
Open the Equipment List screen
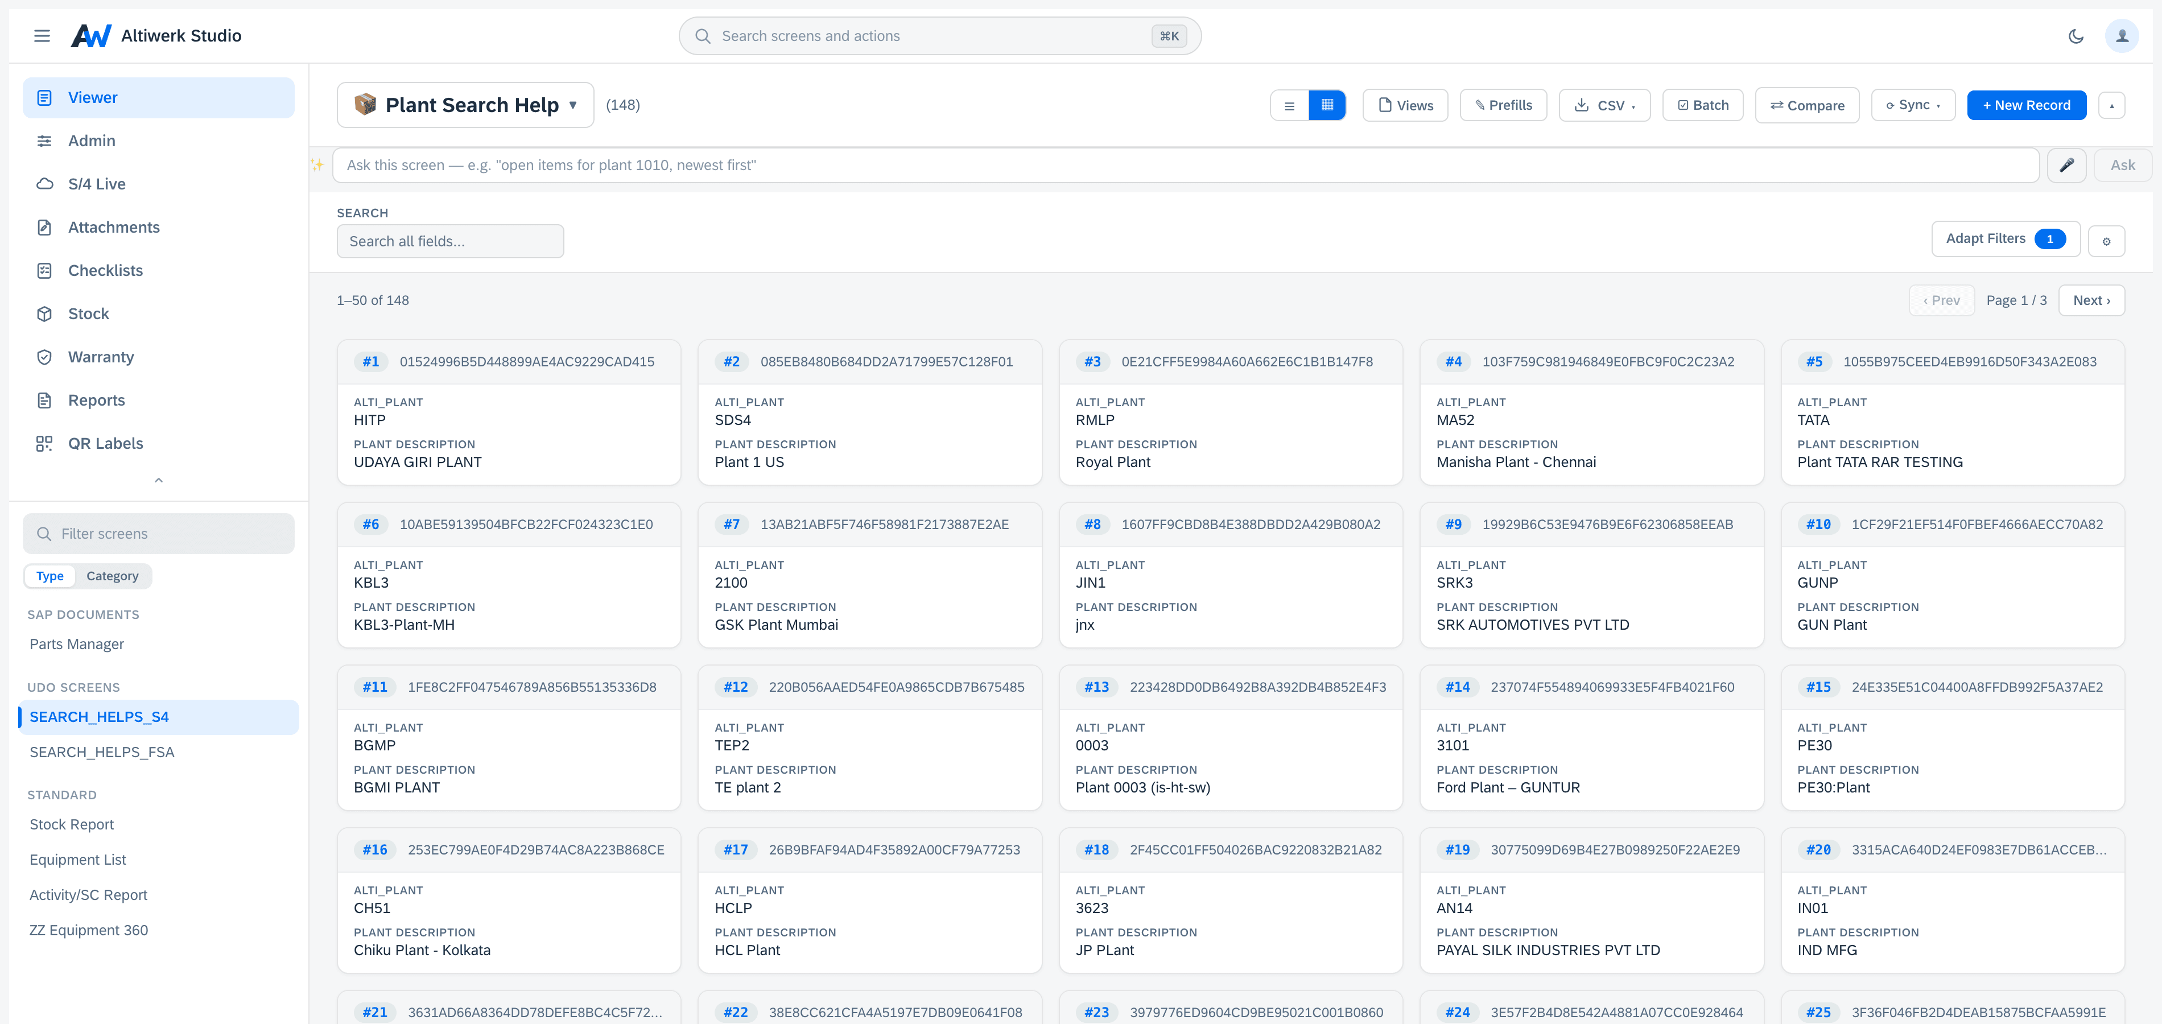159,860
